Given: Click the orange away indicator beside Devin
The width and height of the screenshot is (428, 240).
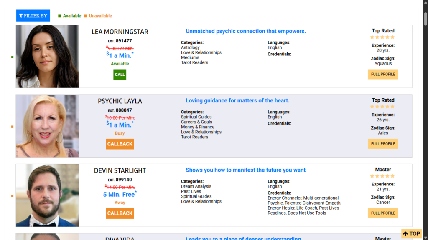Looking at the screenshot, I should click(x=12, y=196).
